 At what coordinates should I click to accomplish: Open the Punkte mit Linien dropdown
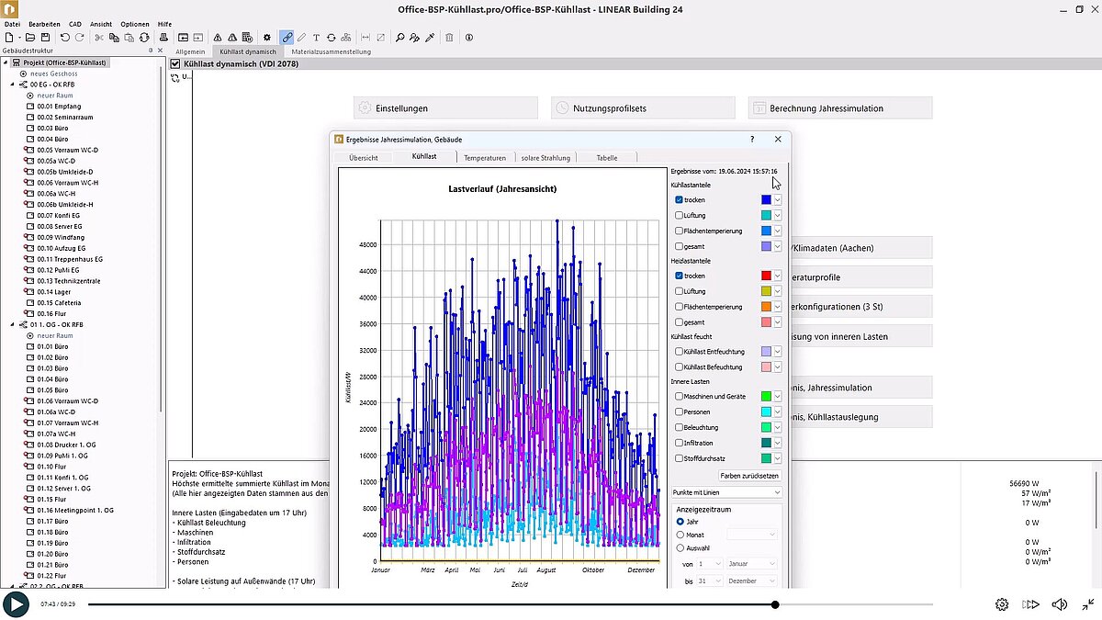point(726,493)
